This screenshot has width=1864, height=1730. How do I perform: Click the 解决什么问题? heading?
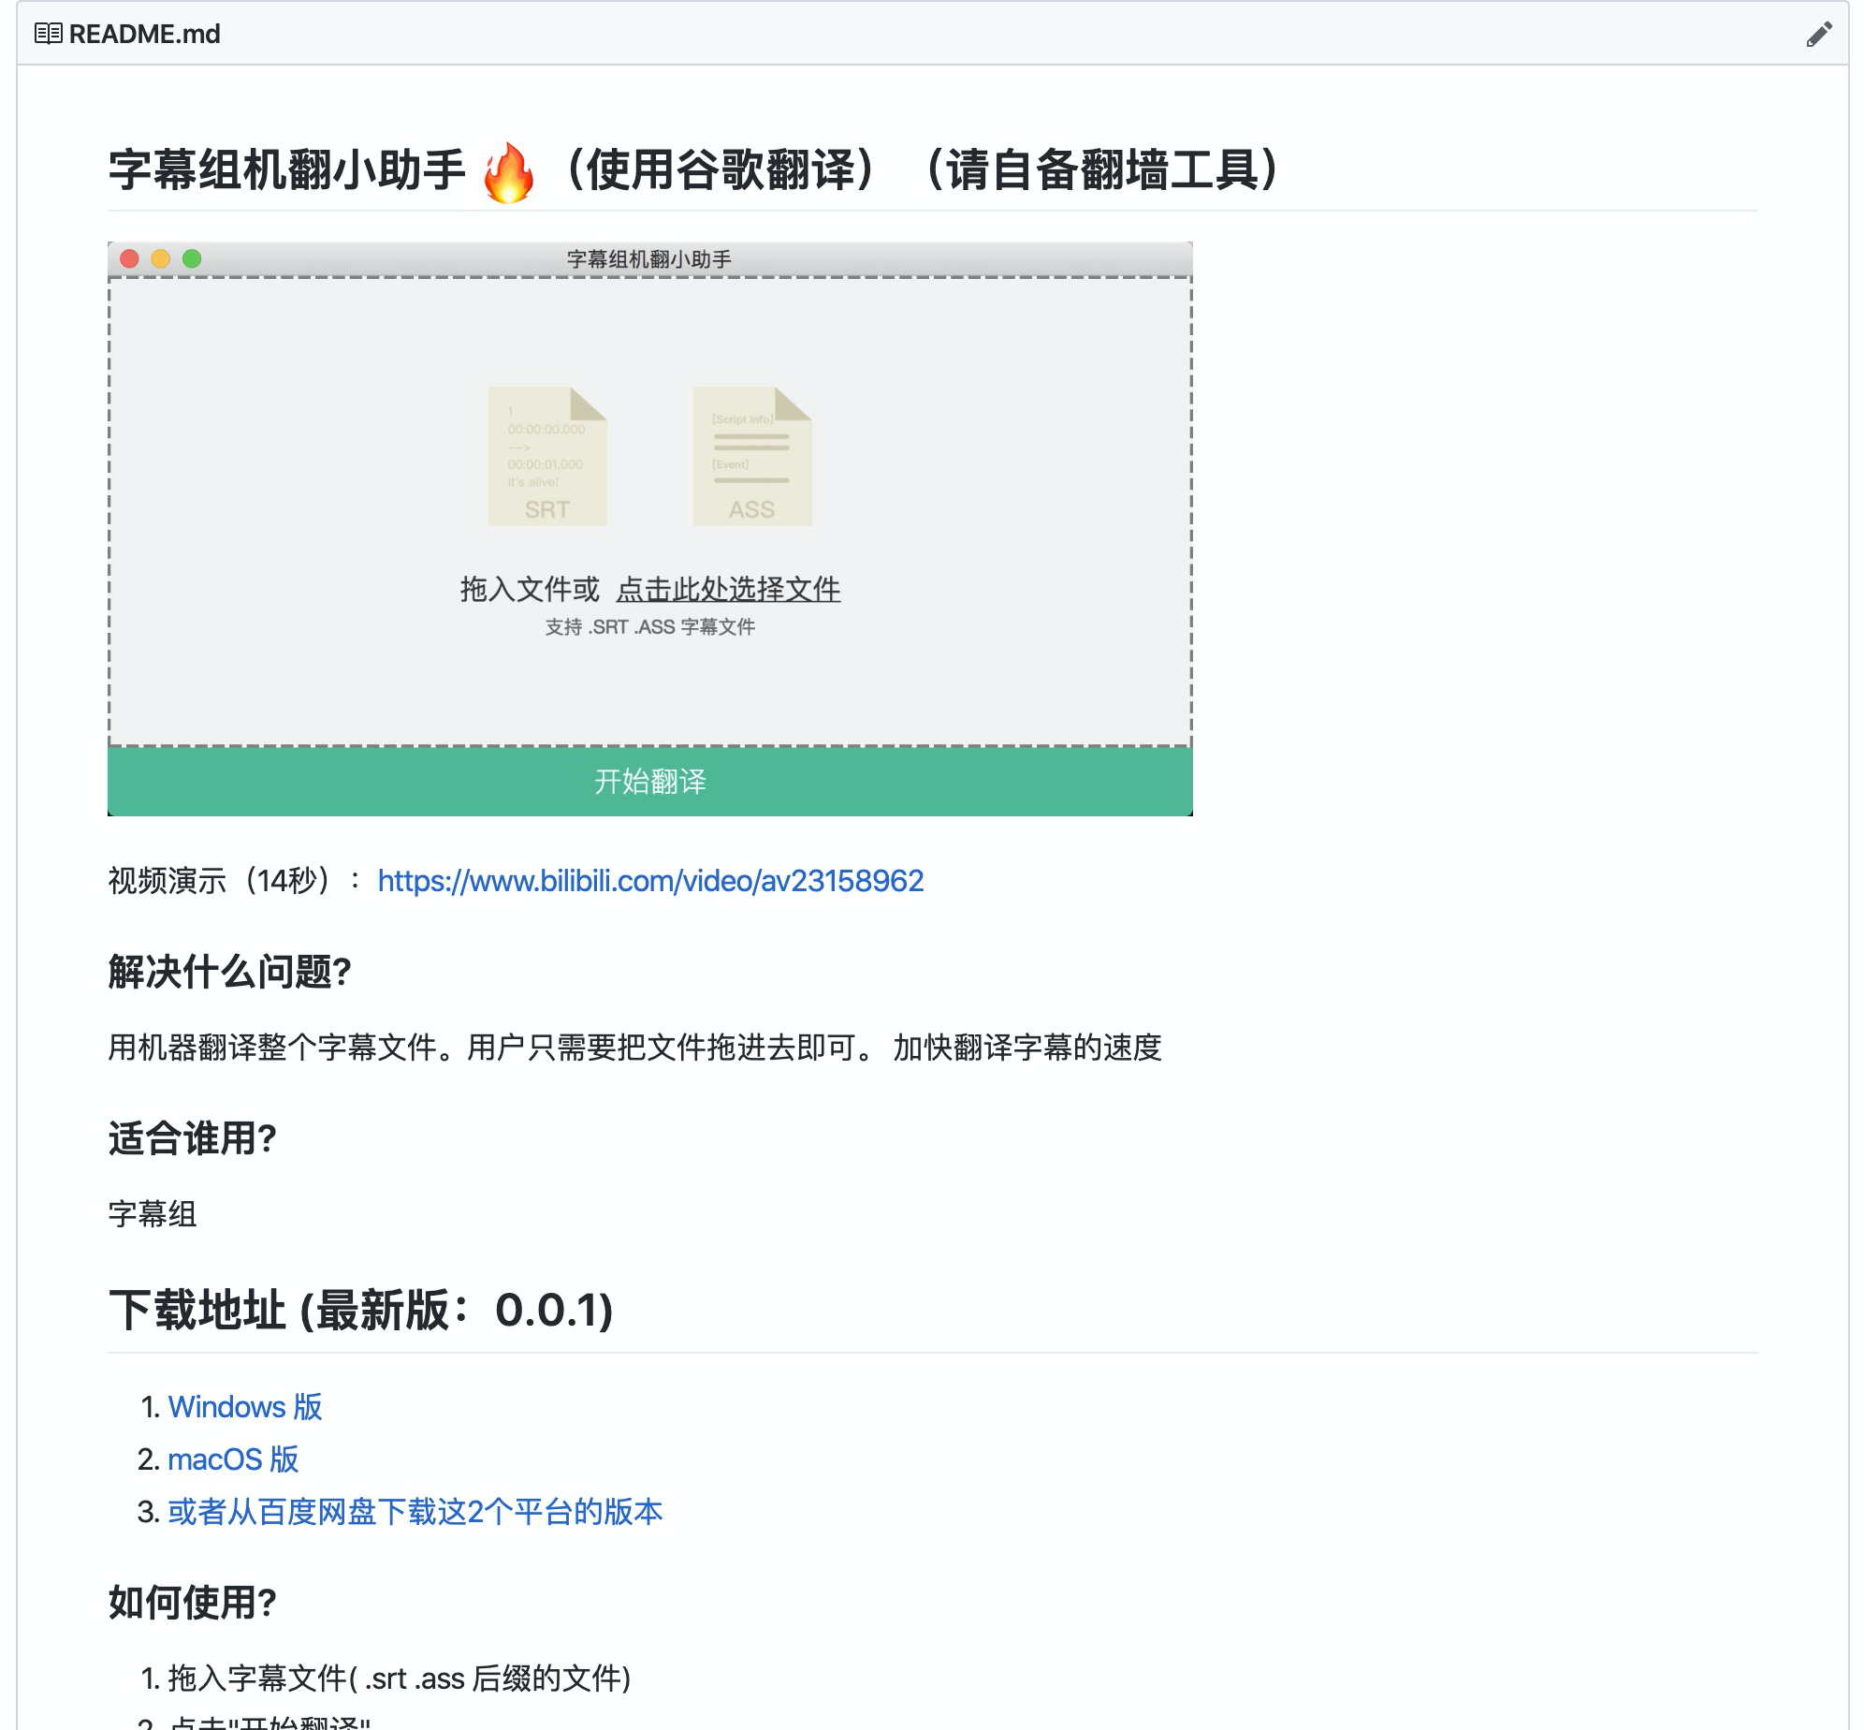pyautogui.click(x=229, y=972)
